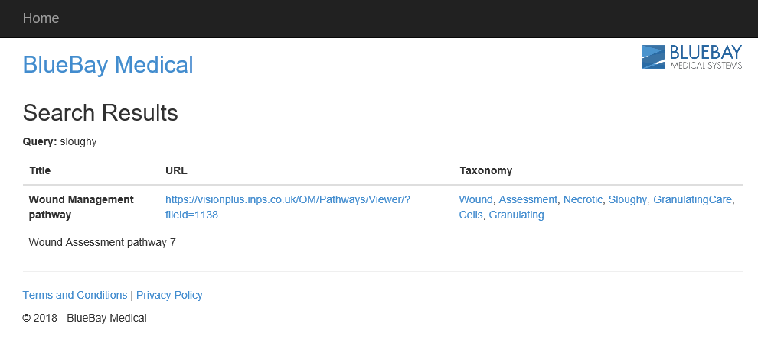Click the Search Results heading
The image size is (758, 343).
(100, 113)
